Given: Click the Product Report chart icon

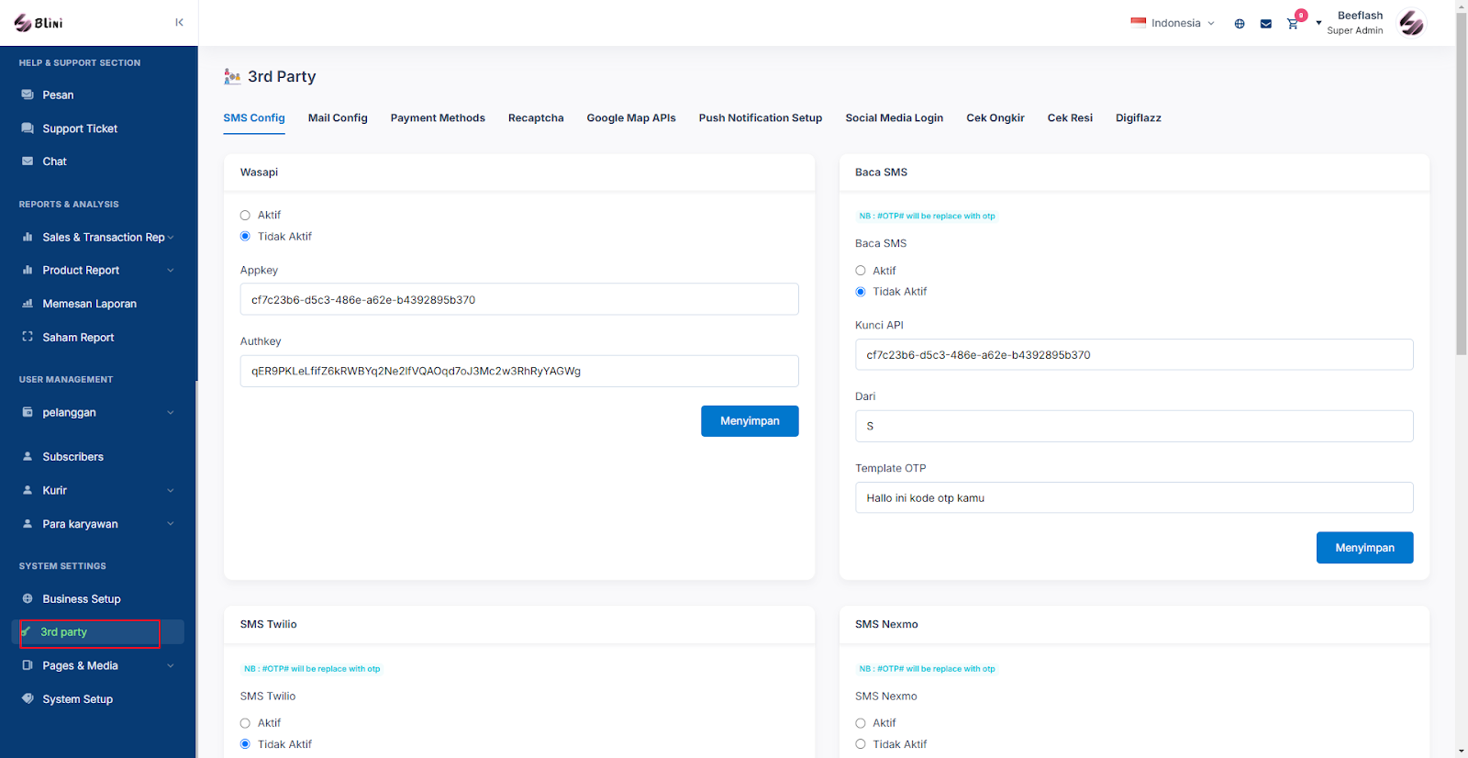Looking at the screenshot, I should 28,270.
